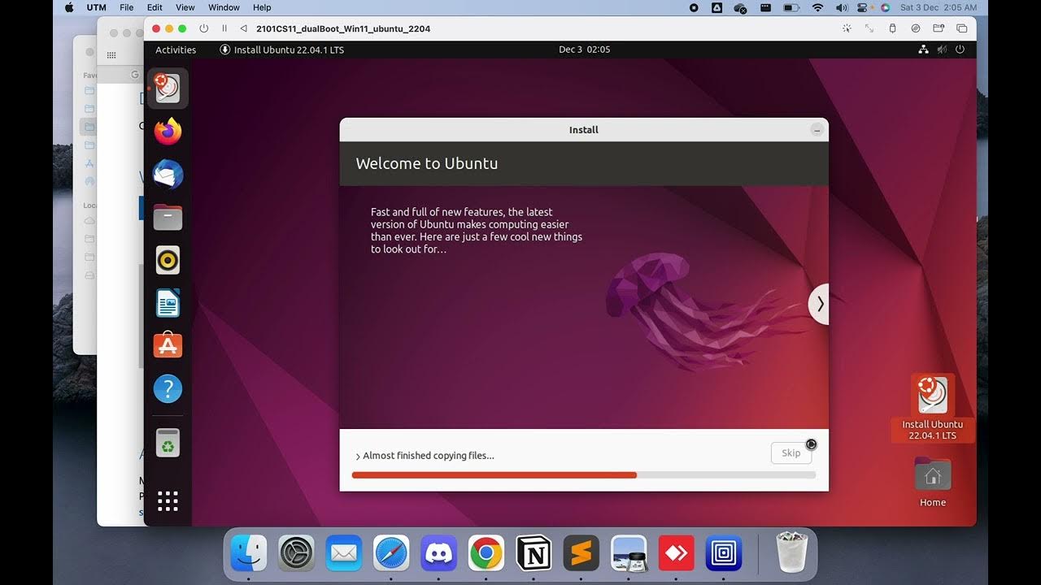Screen dimensions: 1041x585
Task: Open the Files manager in Ubuntu dock
Action: click(x=168, y=217)
